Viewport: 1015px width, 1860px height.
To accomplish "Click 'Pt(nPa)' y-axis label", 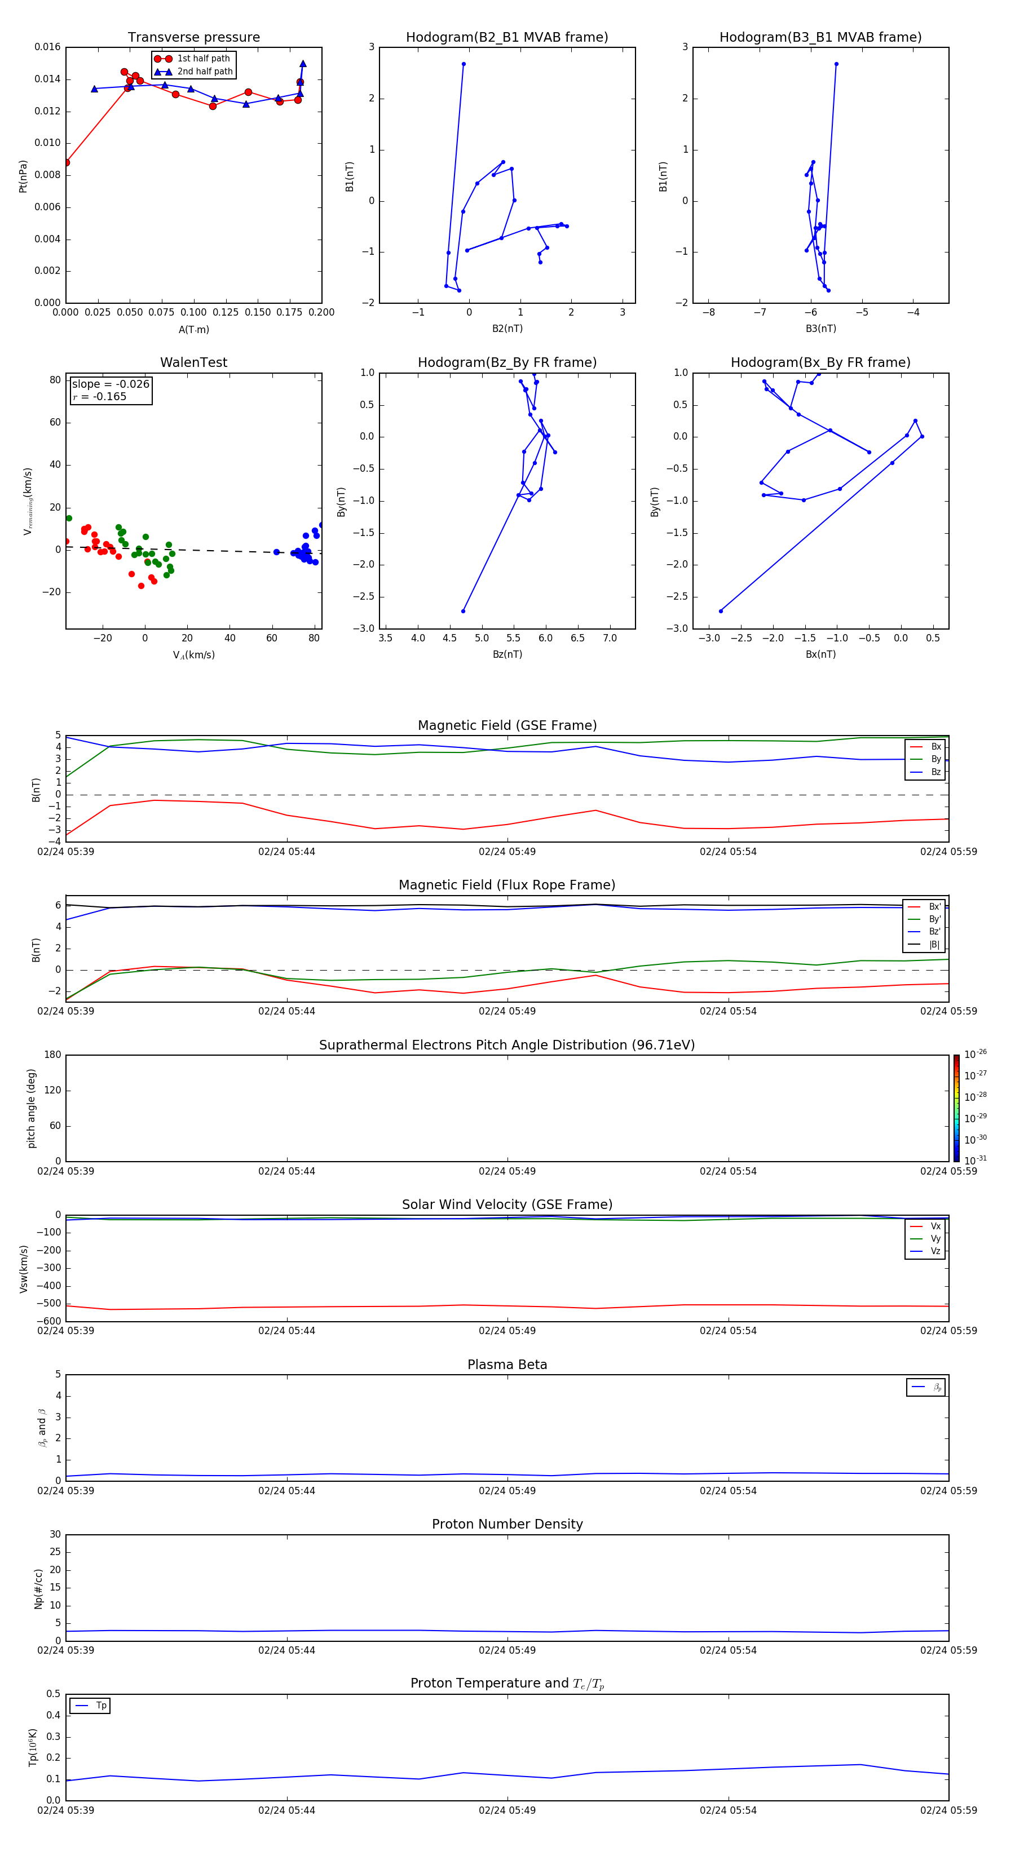I will click(23, 176).
